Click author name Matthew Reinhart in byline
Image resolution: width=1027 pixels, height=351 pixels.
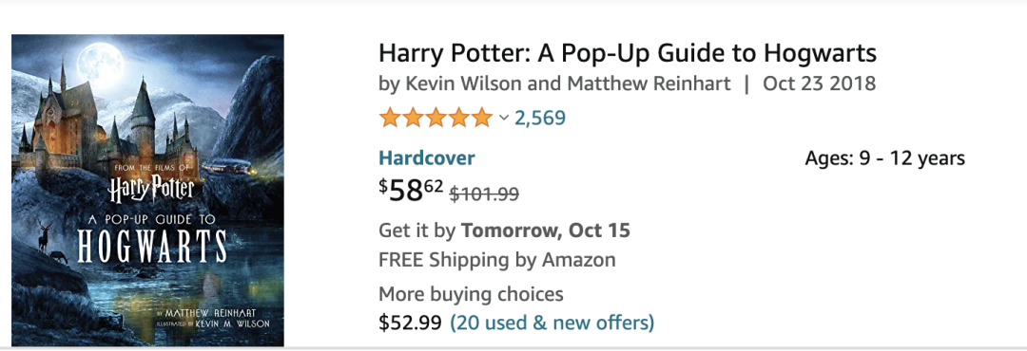click(649, 84)
